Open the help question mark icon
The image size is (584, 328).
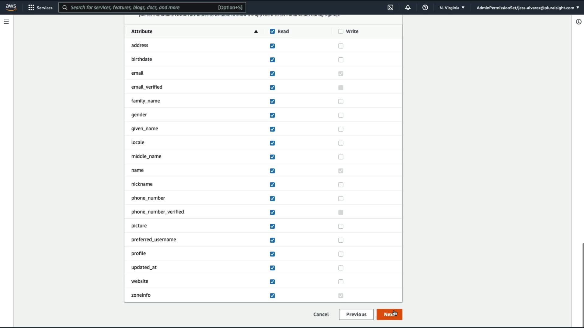pos(425,8)
